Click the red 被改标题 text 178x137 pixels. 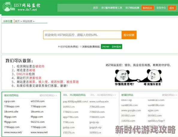tap(57, 82)
